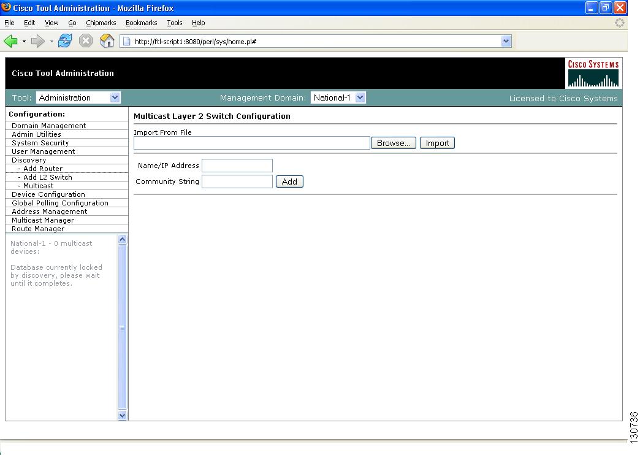The image size is (640, 455).
Task: Open Address Management
Action: pyautogui.click(x=50, y=212)
